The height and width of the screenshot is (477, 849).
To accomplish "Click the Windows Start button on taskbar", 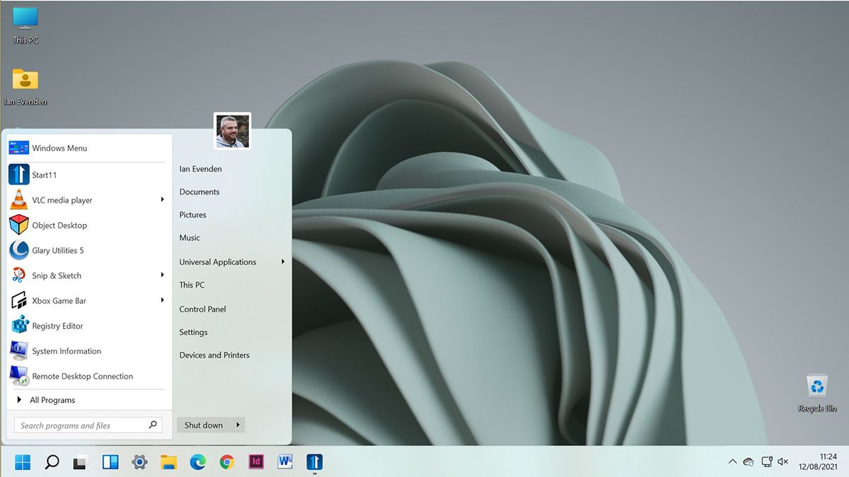I will click(x=23, y=462).
